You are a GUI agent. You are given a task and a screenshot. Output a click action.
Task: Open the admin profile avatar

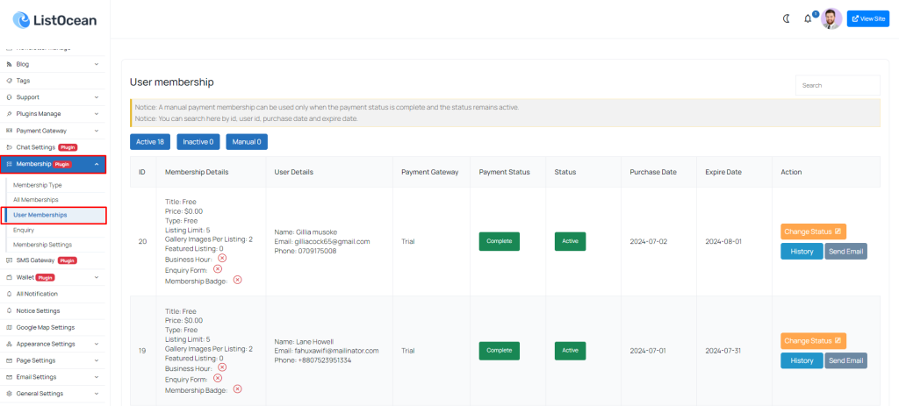point(831,18)
